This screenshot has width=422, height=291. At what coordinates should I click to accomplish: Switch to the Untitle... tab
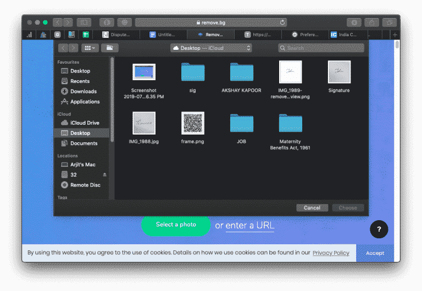click(163, 35)
